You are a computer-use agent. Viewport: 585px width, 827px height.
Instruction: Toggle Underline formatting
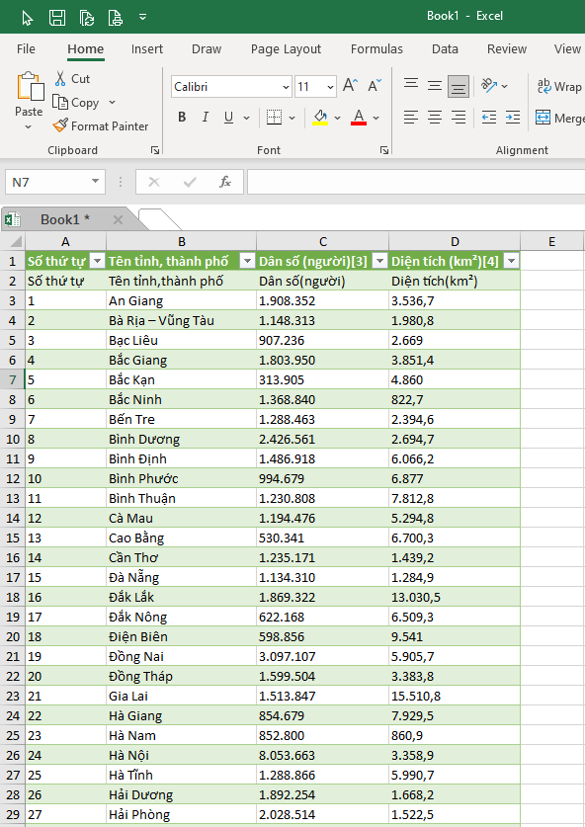228,118
